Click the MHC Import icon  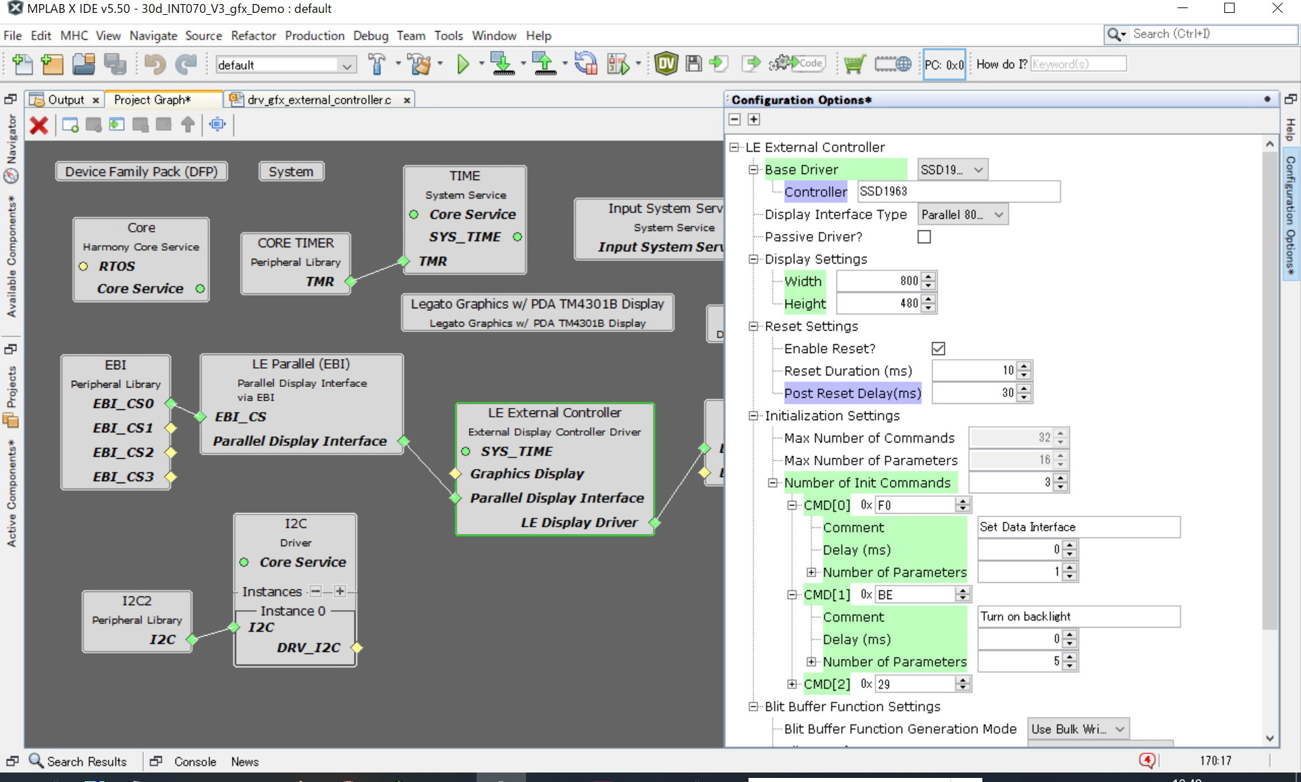tap(719, 64)
